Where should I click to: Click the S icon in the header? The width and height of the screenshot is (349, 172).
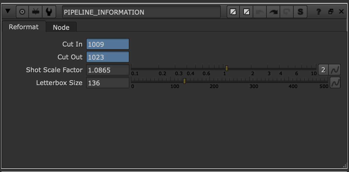tap(300, 12)
